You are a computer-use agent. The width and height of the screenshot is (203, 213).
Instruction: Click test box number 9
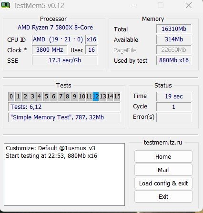(x=74, y=96)
